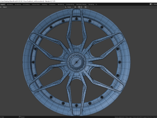The image size is (157, 118).
Task: Switch to the Sculpting workspace tab
Action: (18, 5)
